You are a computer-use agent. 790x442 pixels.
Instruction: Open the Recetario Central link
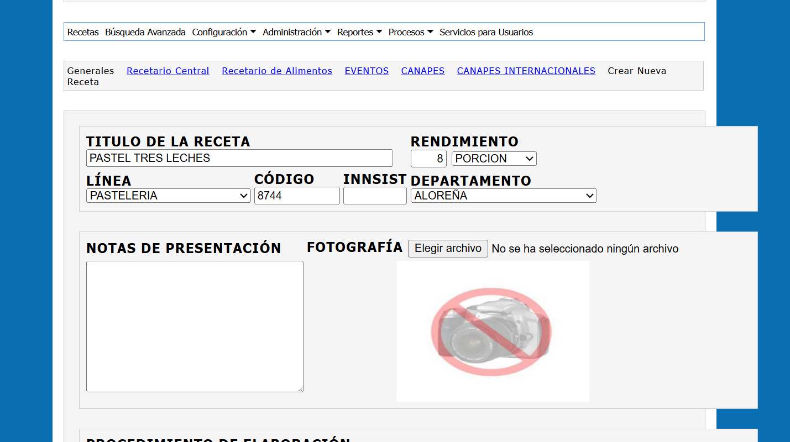(168, 71)
